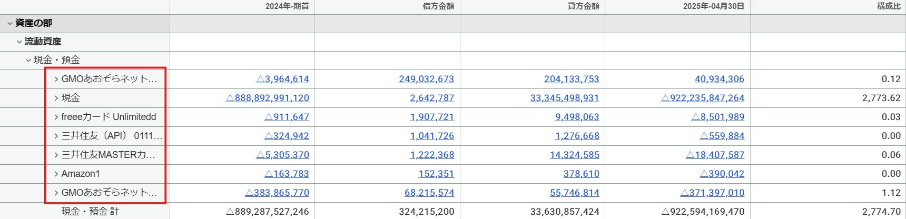Click the 2024年-期首 column header
This screenshot has height=219, width=906.
click(x=287, y=6)
